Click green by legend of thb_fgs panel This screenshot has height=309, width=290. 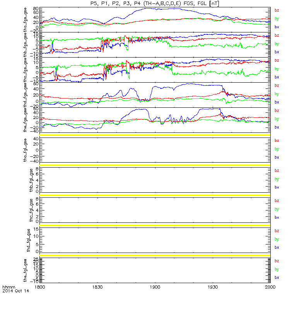277,44
